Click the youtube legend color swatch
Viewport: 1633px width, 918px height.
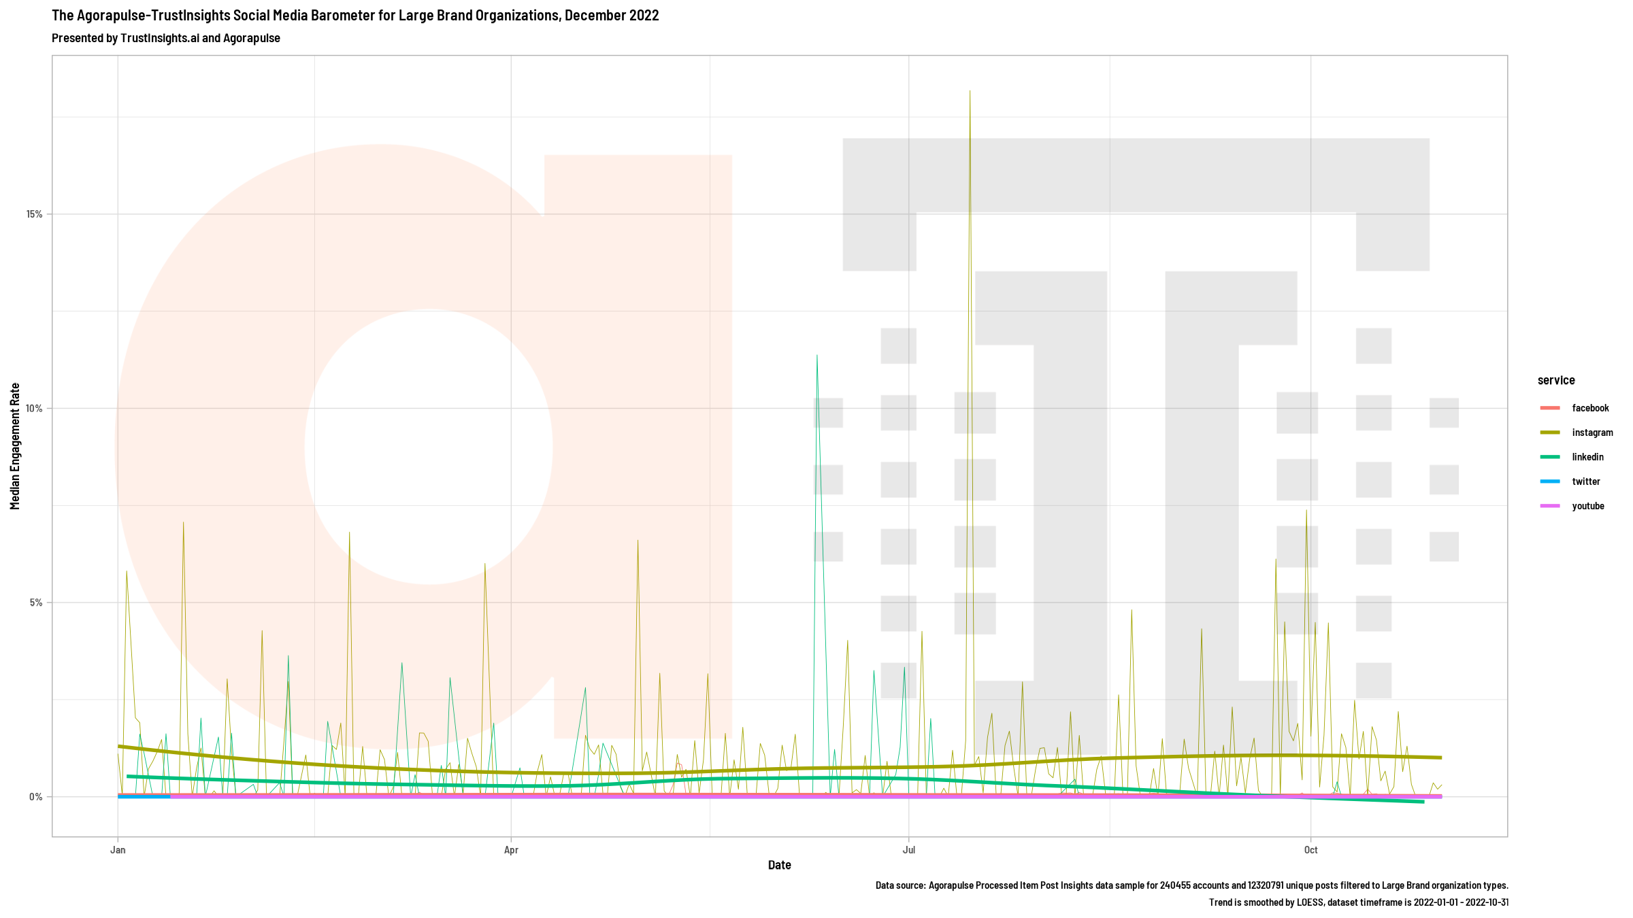coord(1550,506)
